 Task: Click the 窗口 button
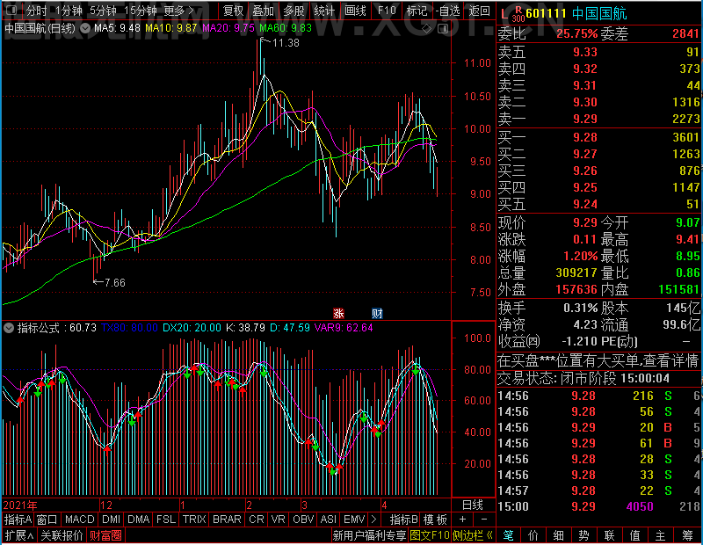(47, 519)
